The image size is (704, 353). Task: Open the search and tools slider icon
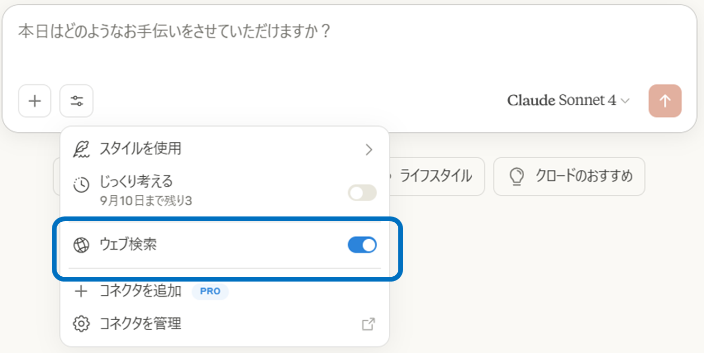tap(77, 101)
